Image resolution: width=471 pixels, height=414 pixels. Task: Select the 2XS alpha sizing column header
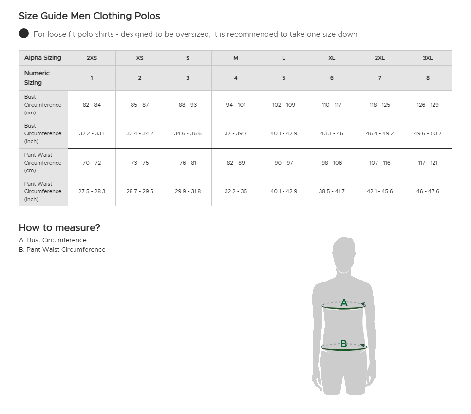(92, 58)
